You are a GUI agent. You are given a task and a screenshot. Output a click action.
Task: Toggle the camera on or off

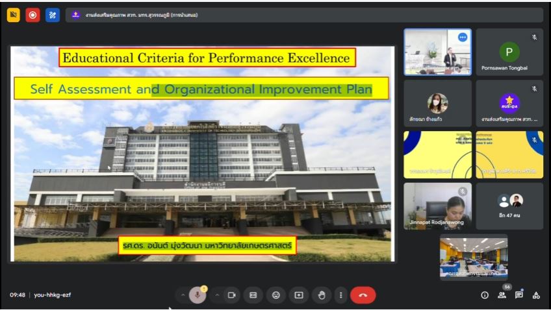pyautogui.click(x=232, y=295)
